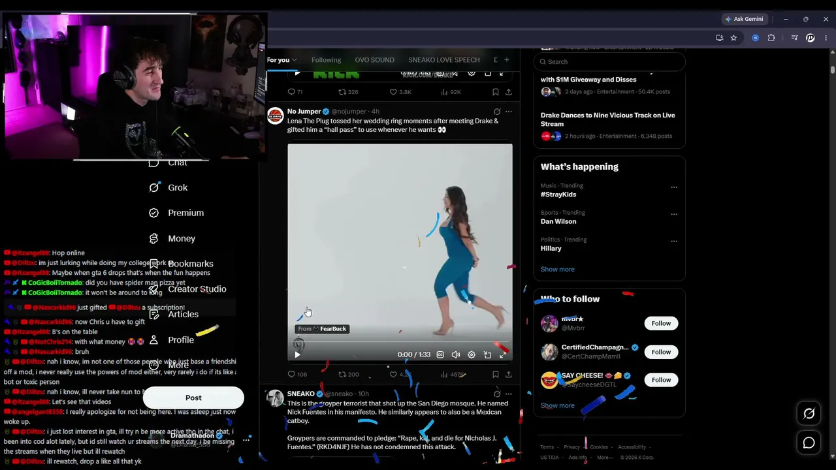The image size is (836, 470).
Task: Expand the More footer links
Action: click(604, 457)
